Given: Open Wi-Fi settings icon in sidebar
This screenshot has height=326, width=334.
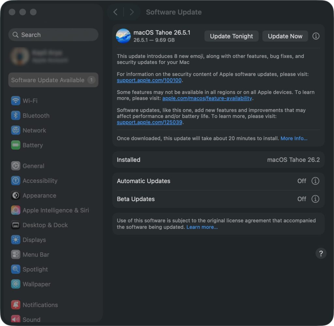Looking at the screenshot, I should tap(16, 101).
